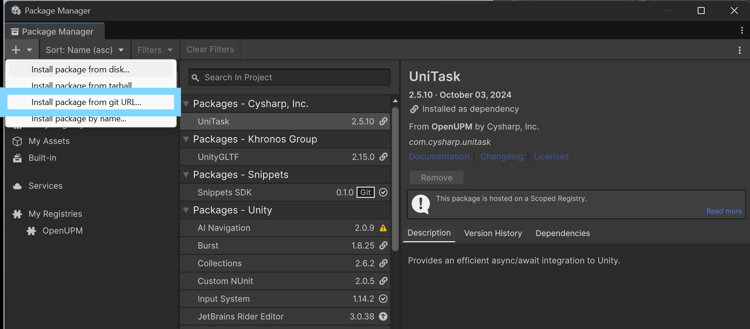Click Burst dependency link icon
The width and height of the screenshot is (750, 329).
[x=383, y=245]
